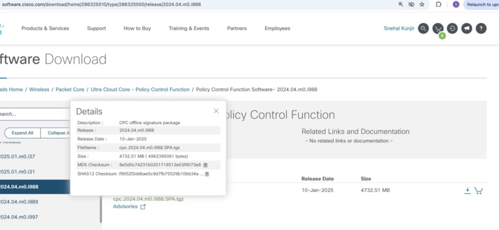Open Training & Events menu
This screenshot has height=230, width=499.
click(189, 28)
